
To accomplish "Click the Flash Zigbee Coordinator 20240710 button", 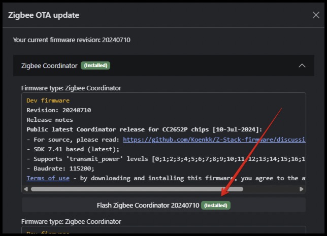I will (x=163, y=205).
